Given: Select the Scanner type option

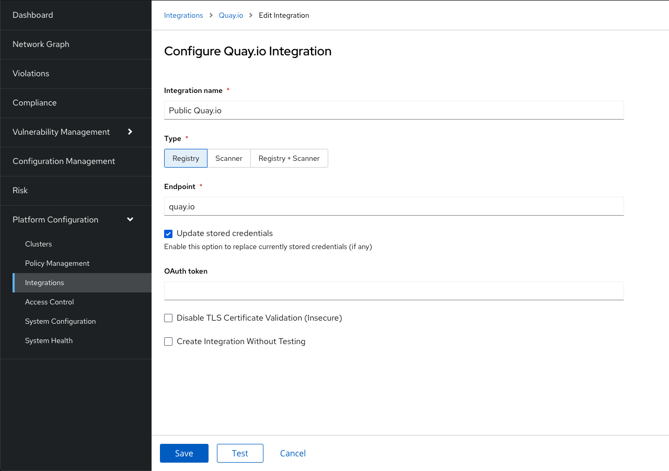Looking at the screenshot, I should 229,158.
